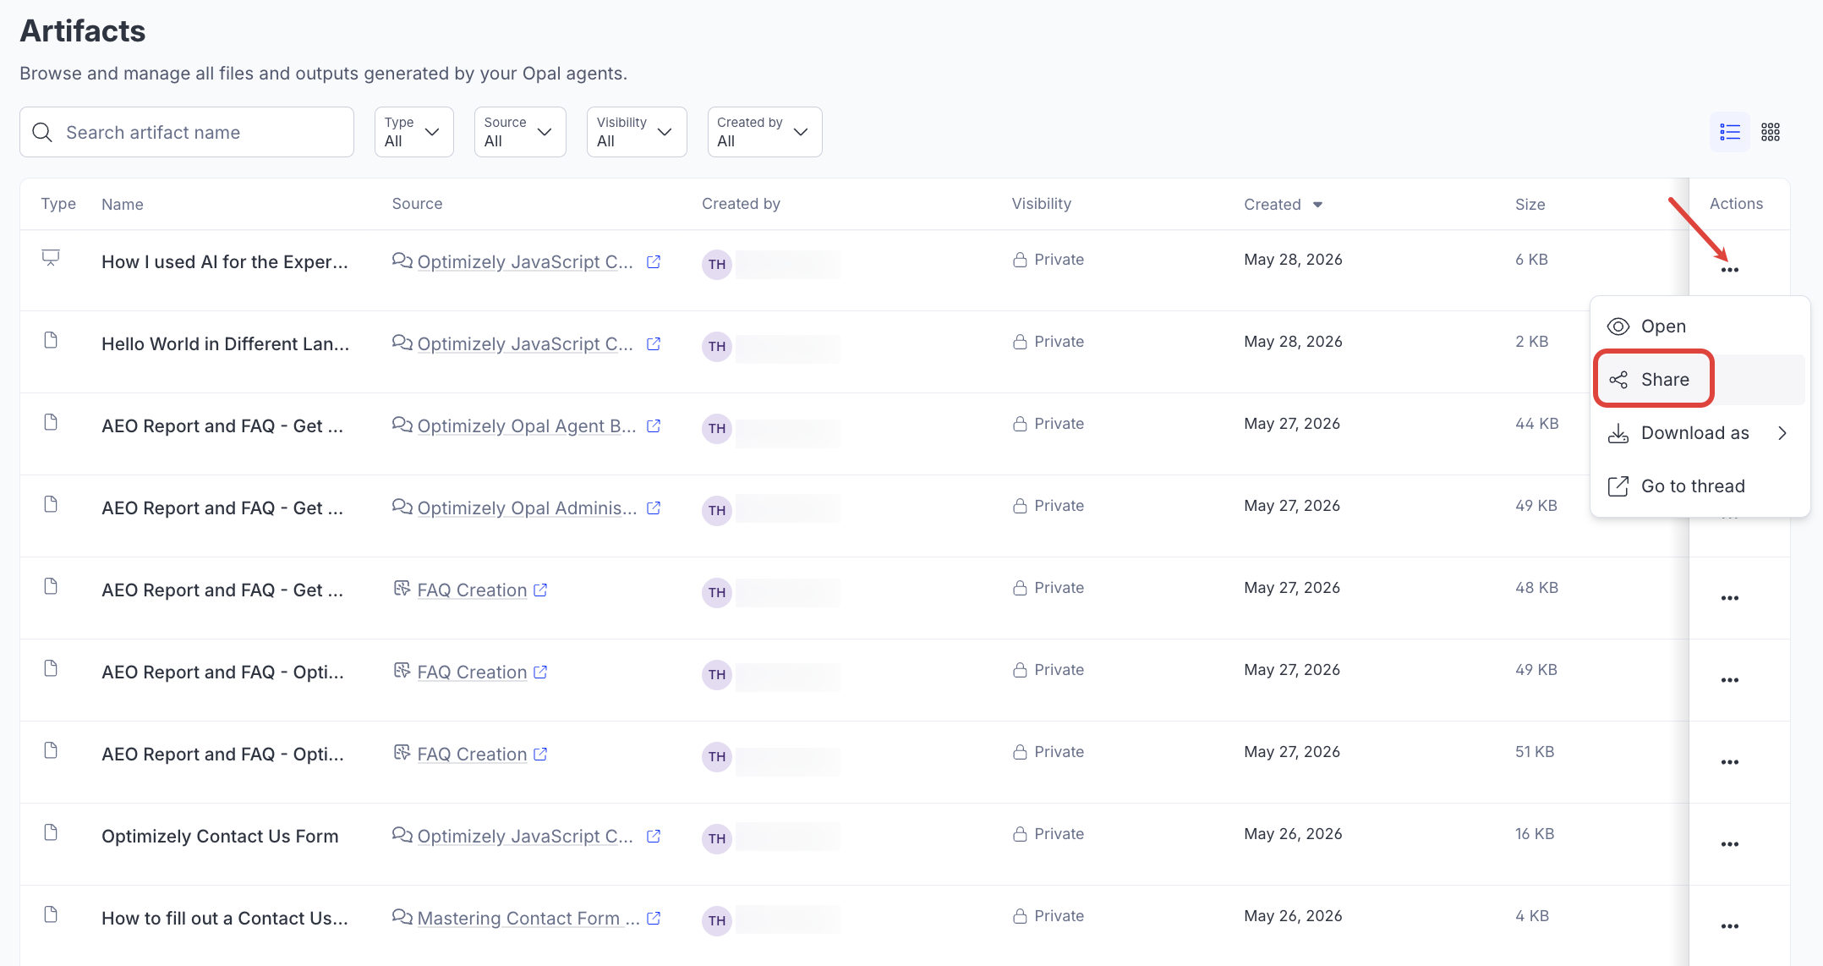Open actions for 51 KB AEO Report row
Viewport: 1823px width, 966px height.
pos(1730,762)
